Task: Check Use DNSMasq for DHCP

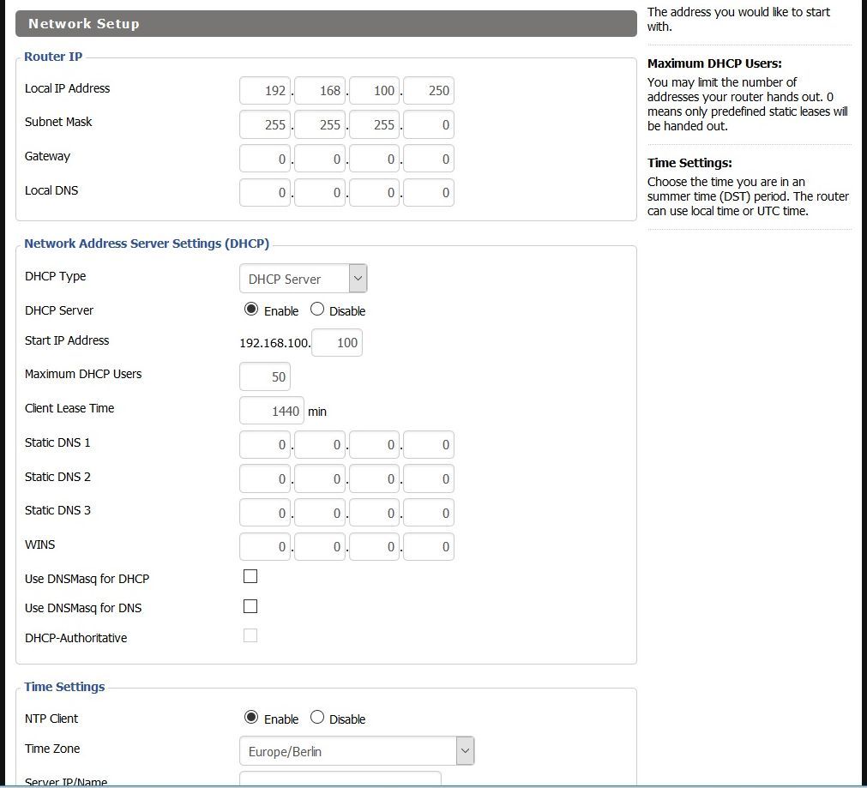Action: pos(250,576)
